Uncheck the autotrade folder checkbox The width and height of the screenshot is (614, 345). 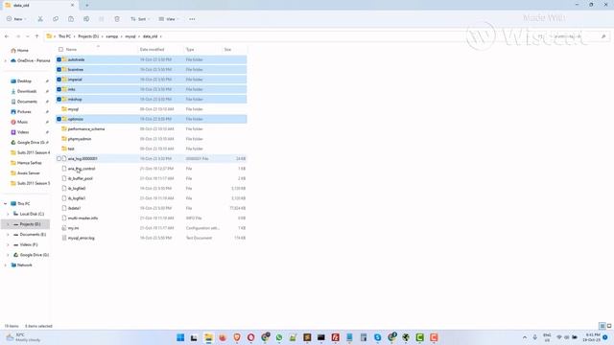[x=59, y=59]
